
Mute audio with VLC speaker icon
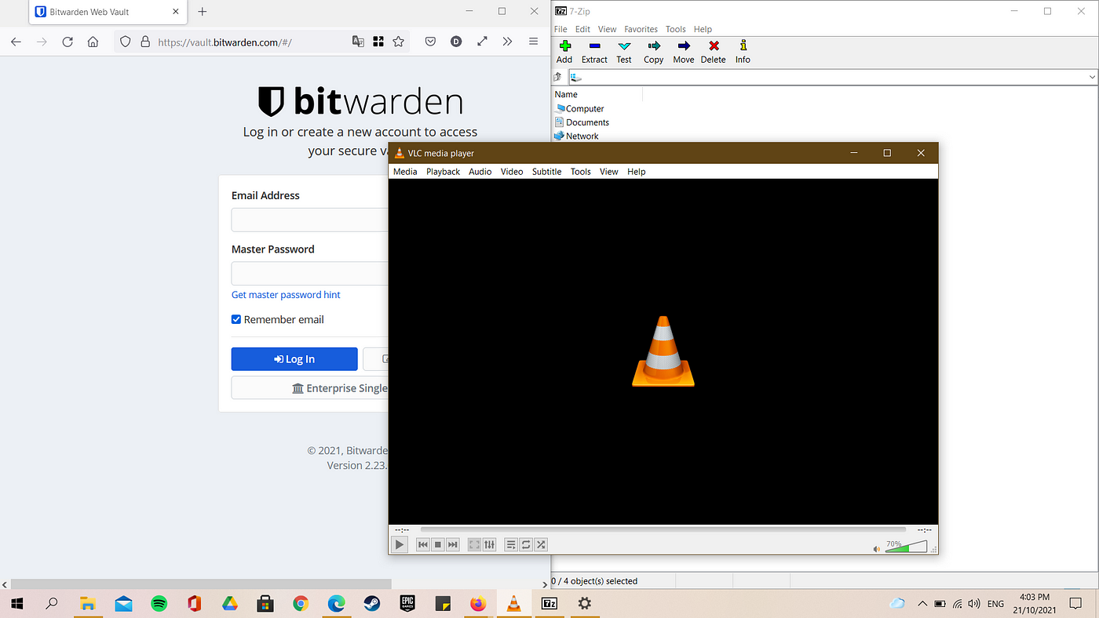coord(877,548)
